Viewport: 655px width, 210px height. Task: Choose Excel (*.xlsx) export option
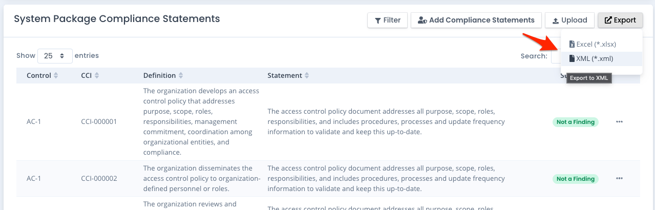coord(601,44)
